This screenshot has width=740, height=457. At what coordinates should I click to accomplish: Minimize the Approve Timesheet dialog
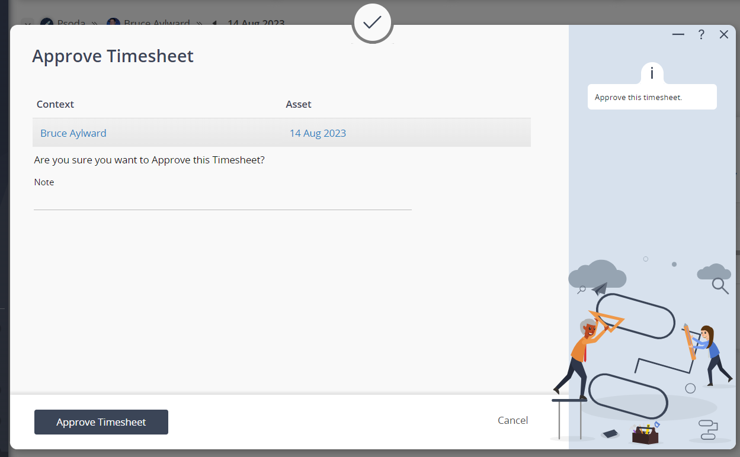(x=678, y=35)
